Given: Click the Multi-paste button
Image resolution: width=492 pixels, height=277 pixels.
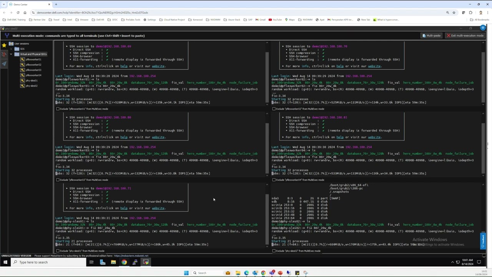Looking at the screenshot, I should [431, 36].
